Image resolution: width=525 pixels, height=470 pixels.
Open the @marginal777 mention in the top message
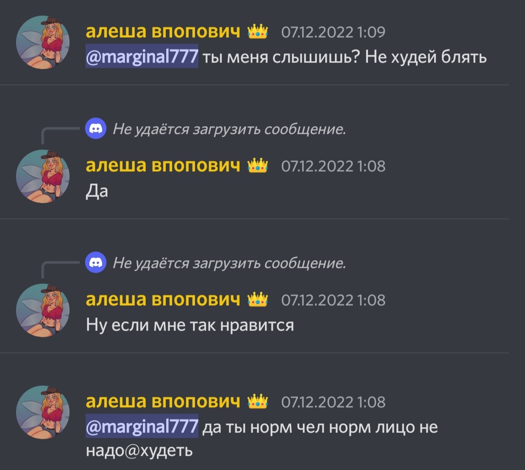[142, 56]
